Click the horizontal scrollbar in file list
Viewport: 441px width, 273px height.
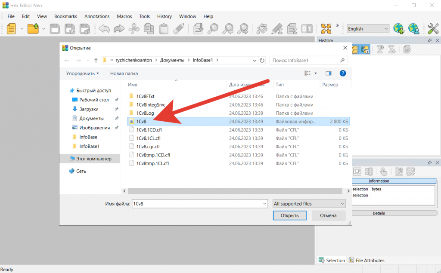(x=235, y=191)
